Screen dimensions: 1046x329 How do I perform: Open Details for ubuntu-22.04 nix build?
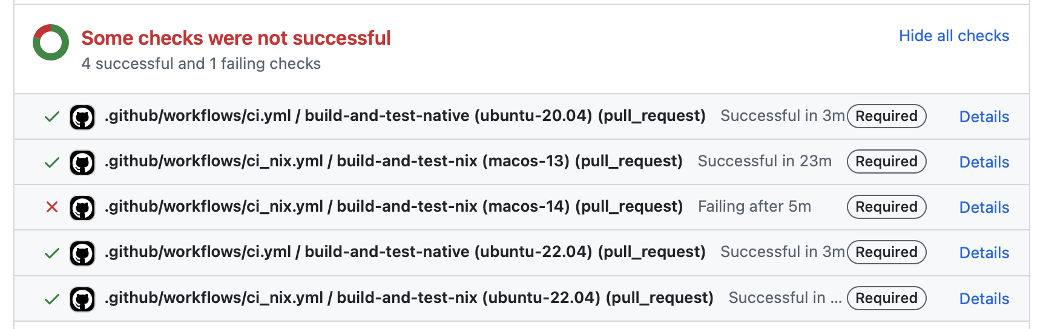(984, 299)
